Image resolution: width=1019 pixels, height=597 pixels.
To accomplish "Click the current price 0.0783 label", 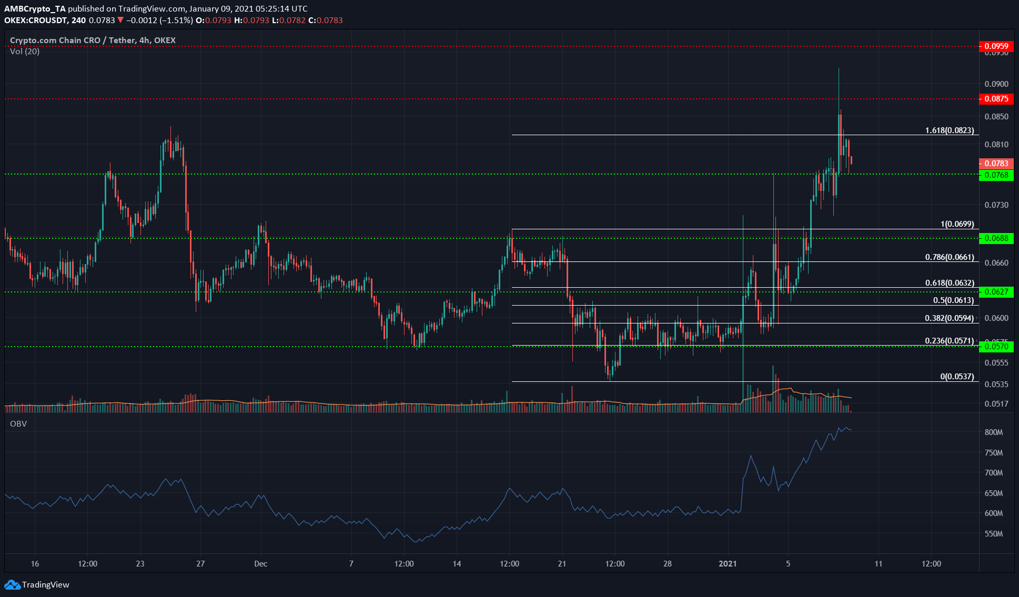I will pos(996,164).
